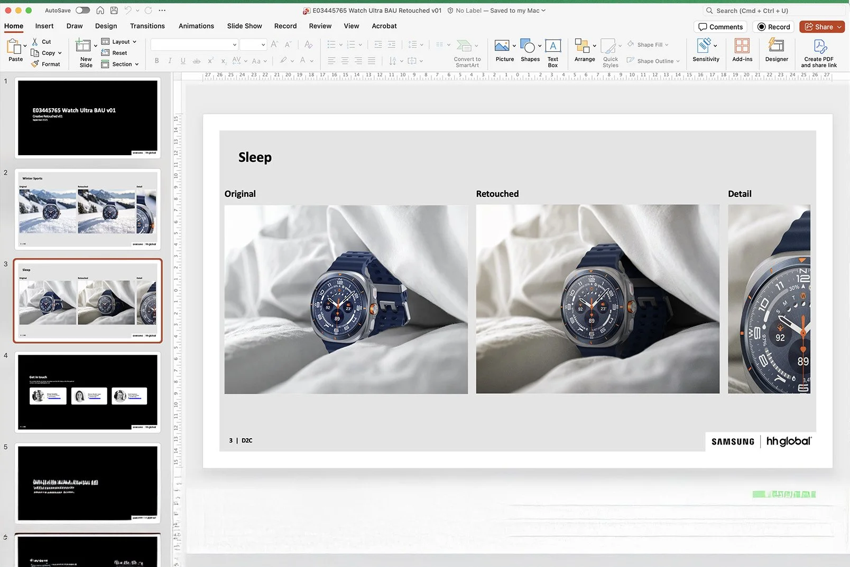
Task: Click the Text Box icon
Action: (553, 46)
